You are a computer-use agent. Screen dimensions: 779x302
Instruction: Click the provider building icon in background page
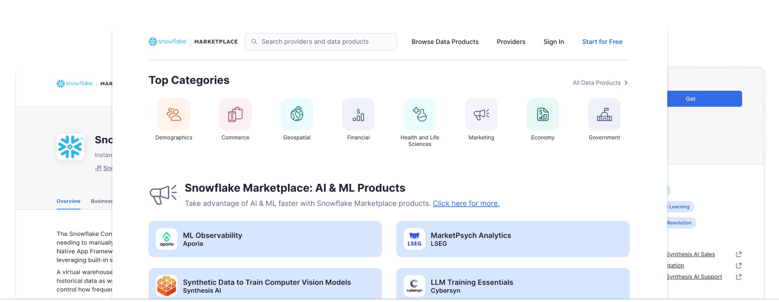(x=98, y=168)
